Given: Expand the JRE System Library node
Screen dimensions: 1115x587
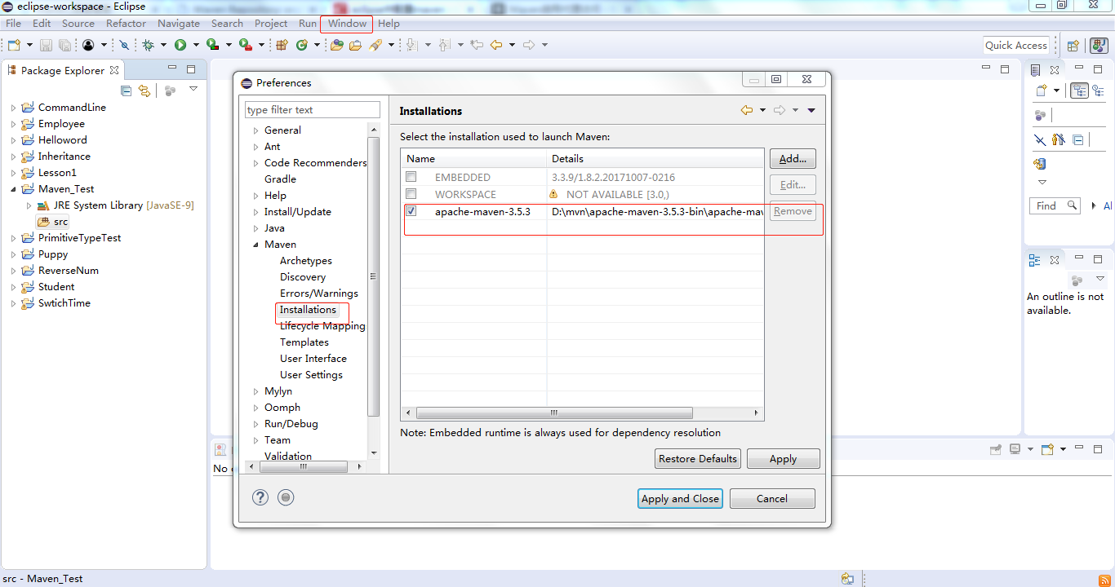Looking at the screenshot, I should point(29,205).
